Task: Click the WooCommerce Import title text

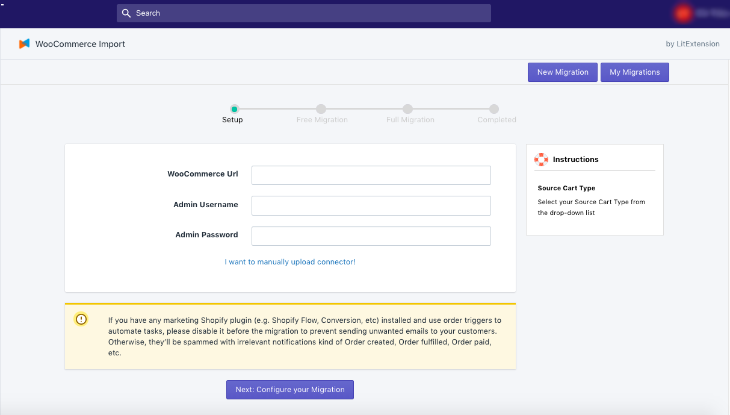Action: 81,44
